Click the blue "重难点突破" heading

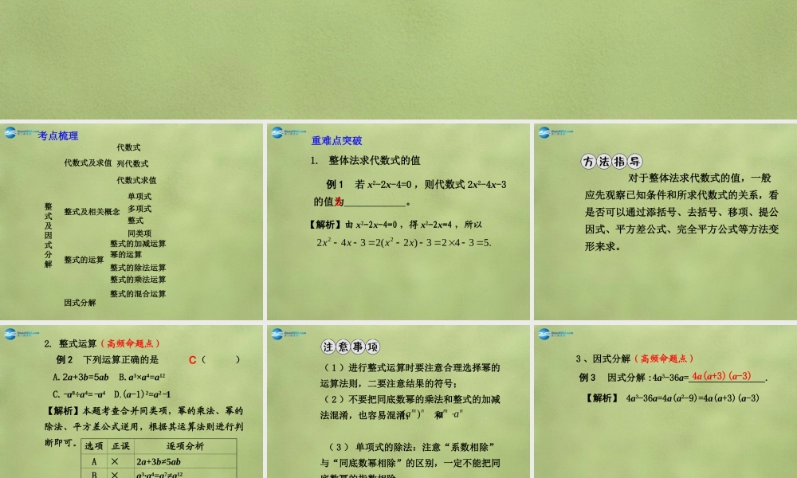click(x=336, y=141)
